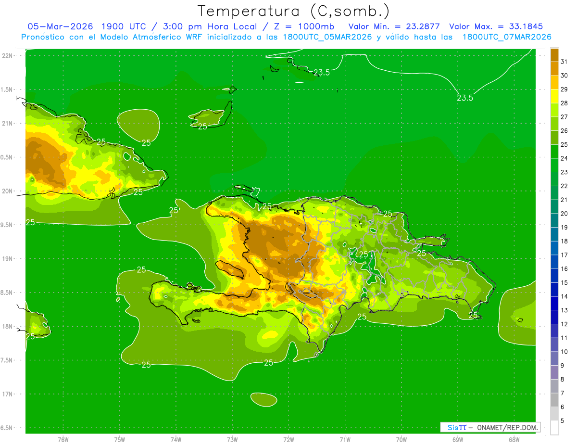Select the yellow swatch between 28 and 29
Viewport: 577px width, 446px height.
coord(554,96)
